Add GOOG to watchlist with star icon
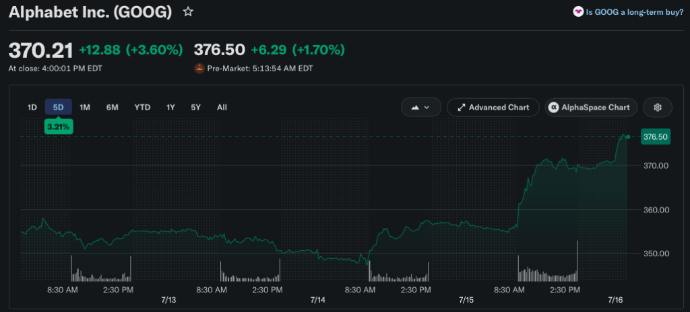The height and width of the screenshot is (312, 690). click(188, 12)
